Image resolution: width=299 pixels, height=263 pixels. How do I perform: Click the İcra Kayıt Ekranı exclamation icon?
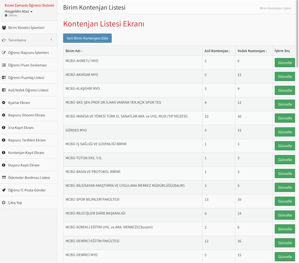4,128
